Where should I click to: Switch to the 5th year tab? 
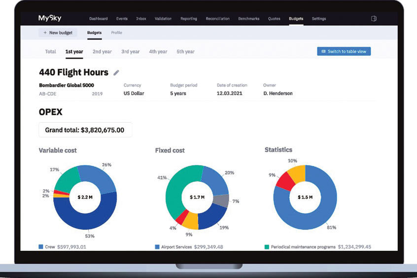[x=185, y=52]
